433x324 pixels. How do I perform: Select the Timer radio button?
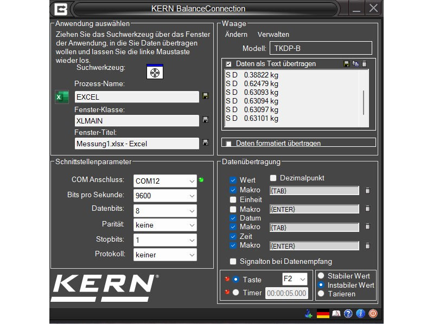point(236,292)
